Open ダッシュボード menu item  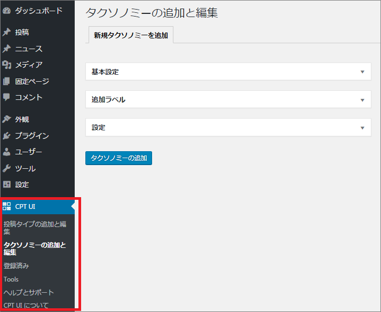click(39, 11)
